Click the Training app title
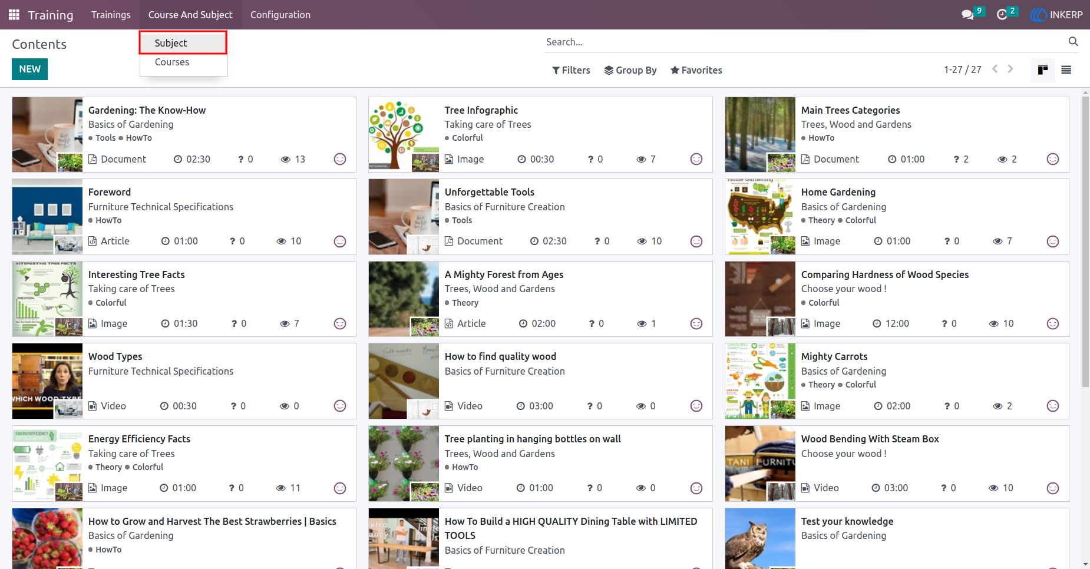The height and width of the screenshot is (569, 1090). [x=51, y=15]
